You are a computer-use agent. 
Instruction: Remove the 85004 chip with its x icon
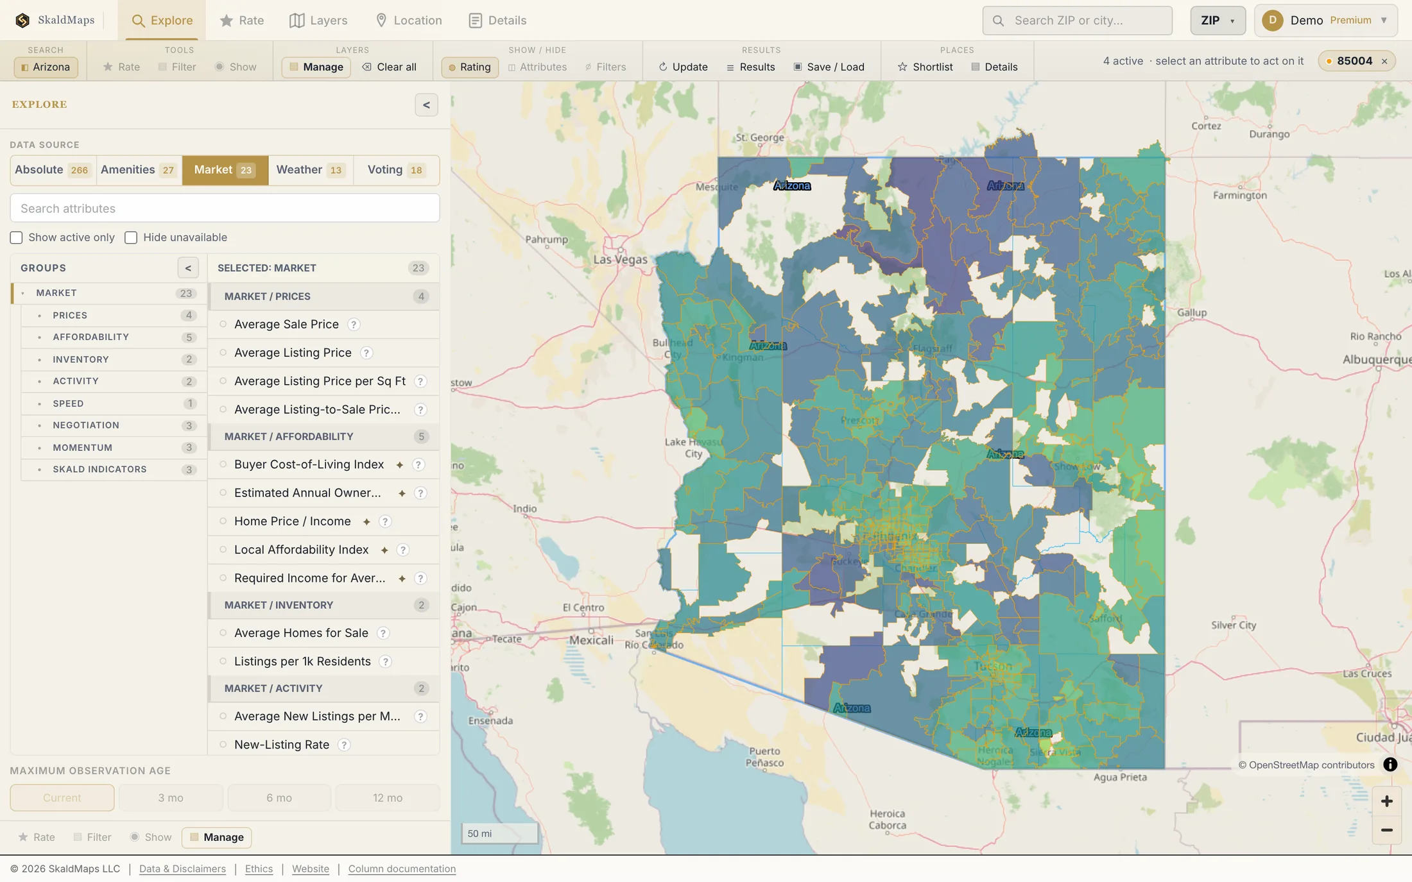pyautogui.click(x=1384, y=61)
